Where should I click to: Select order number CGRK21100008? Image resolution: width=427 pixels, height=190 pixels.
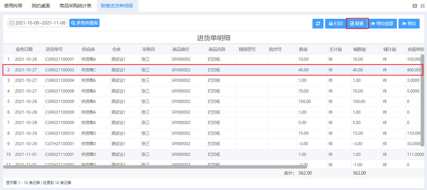(60, 91)
